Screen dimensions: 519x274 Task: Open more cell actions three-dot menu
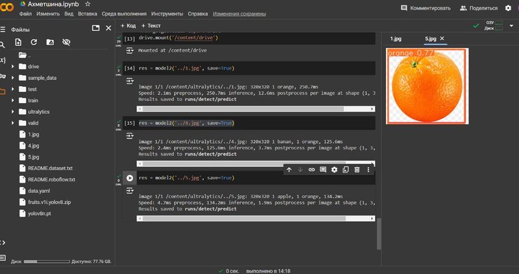(x=368, y=170)
